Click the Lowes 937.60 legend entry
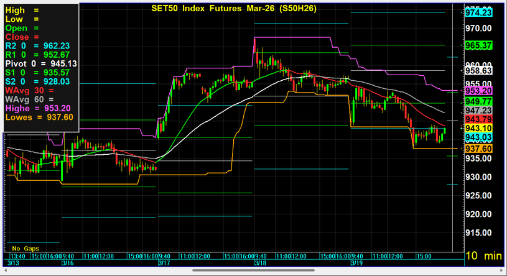The height and width of the screenshot is (276, 507). pos(39,117)
